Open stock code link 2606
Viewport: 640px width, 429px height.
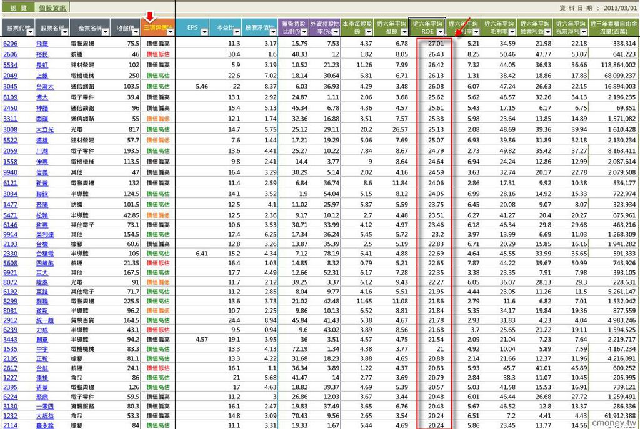click(11, 54)
